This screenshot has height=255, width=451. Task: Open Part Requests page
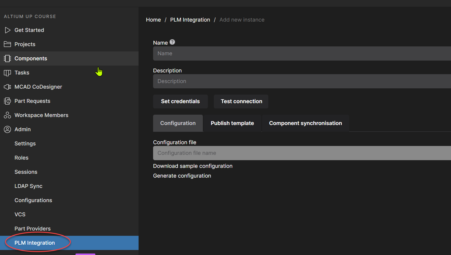[69, 101]
